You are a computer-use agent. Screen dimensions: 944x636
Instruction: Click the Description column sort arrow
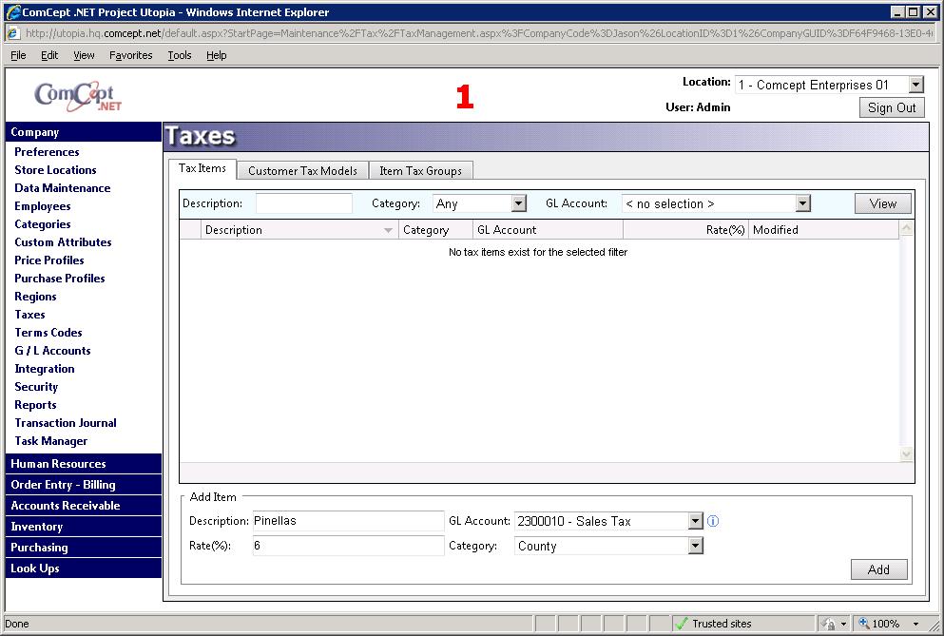pyautogui.click(x=388, y=230)
